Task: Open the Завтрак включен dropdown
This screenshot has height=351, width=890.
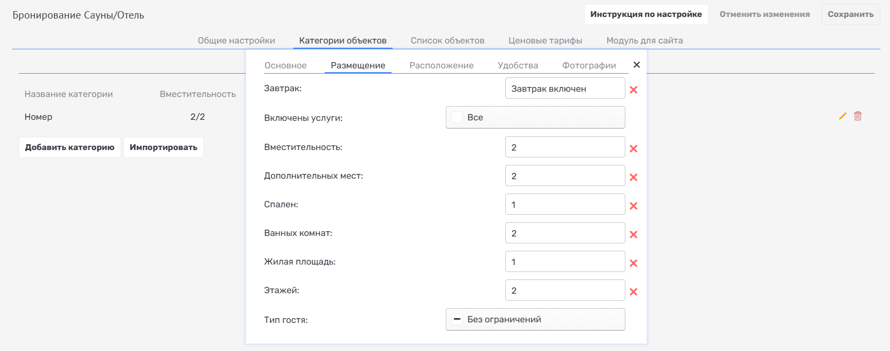Action: (x=565, y=89)
